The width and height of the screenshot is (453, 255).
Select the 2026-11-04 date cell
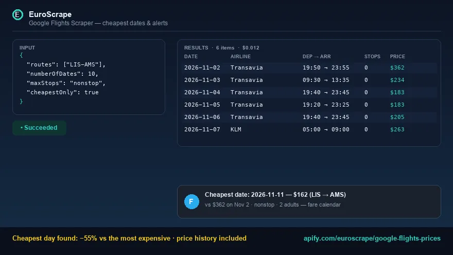pos(202,93)
